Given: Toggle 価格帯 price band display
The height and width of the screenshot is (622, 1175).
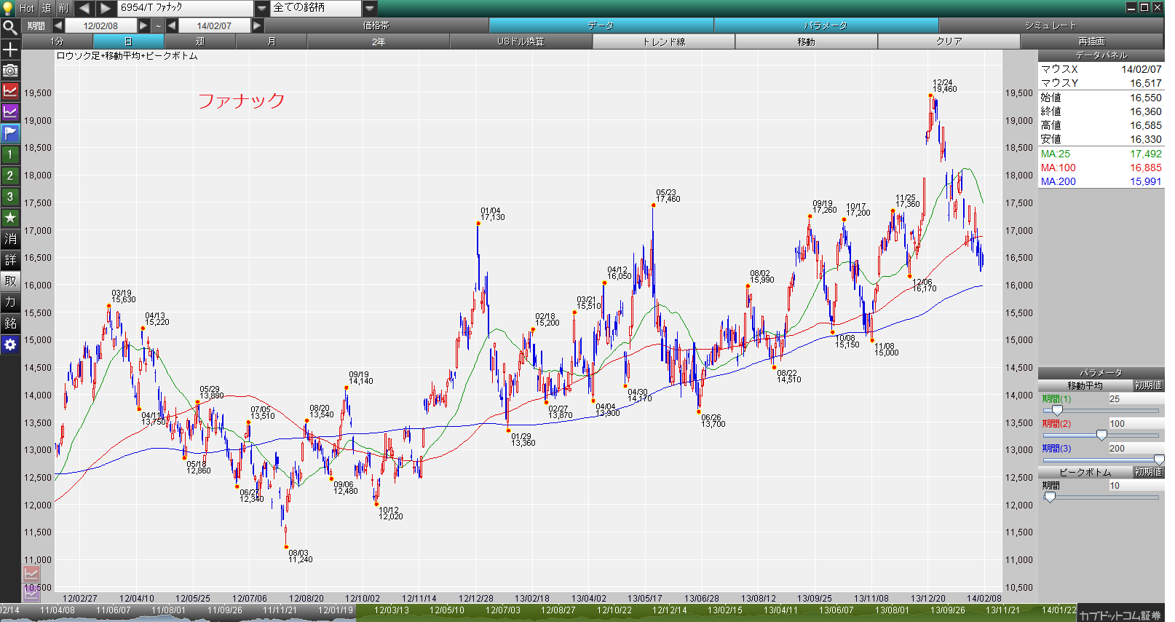Looking at the screenshot, I should (x=376, y=25).
